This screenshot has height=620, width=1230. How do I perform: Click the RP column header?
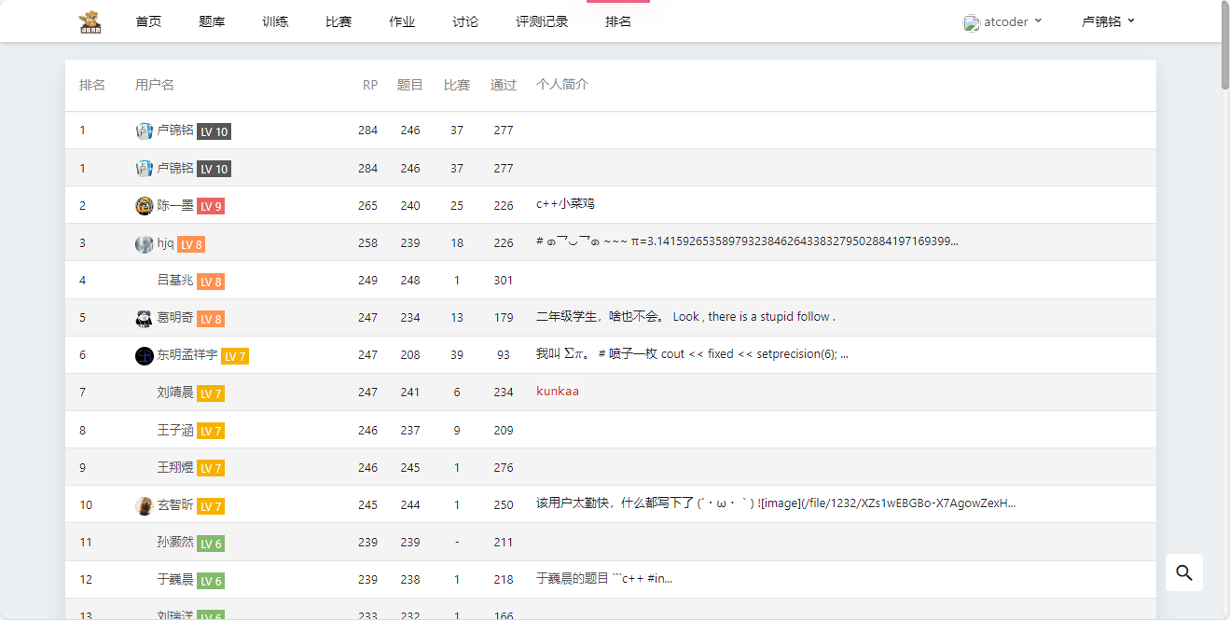[x=370, y=85]
